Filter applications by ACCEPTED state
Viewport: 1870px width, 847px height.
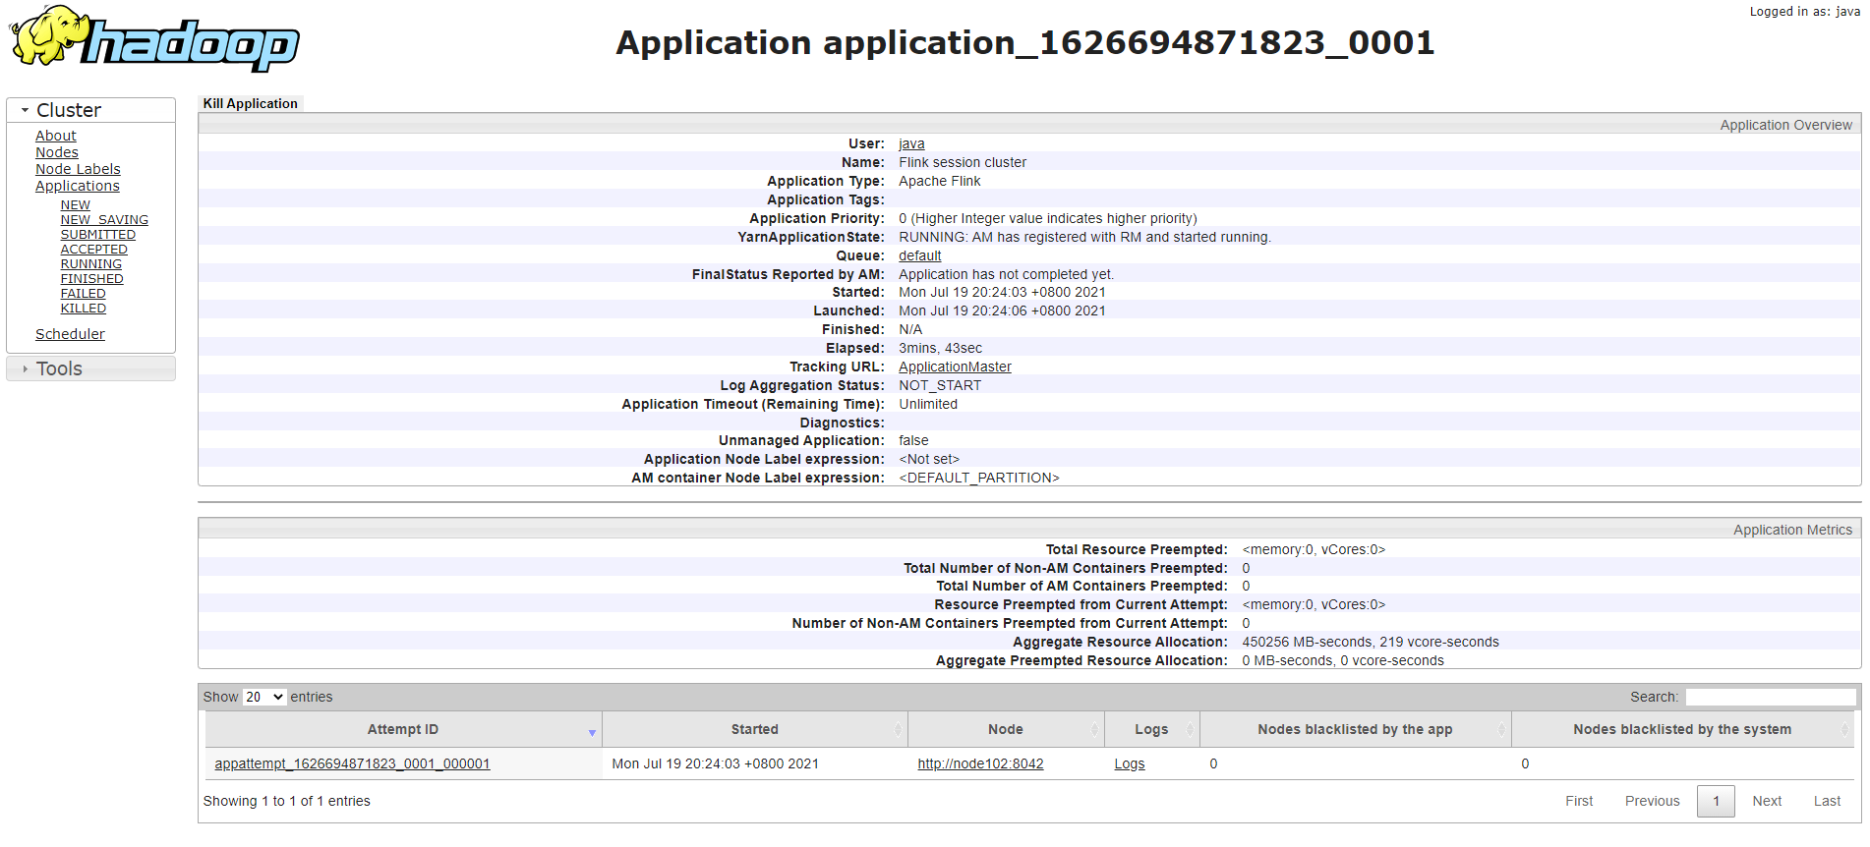click(93, 250)
